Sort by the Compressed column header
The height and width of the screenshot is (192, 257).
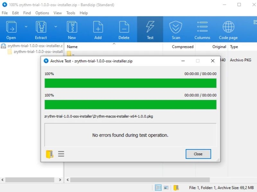182,47
